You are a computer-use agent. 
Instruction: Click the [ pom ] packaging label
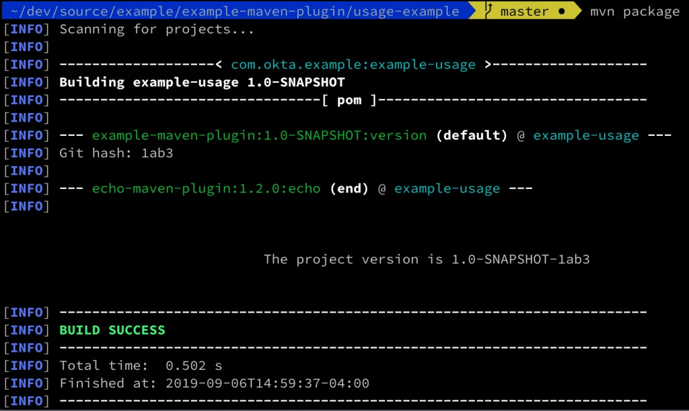349,100
